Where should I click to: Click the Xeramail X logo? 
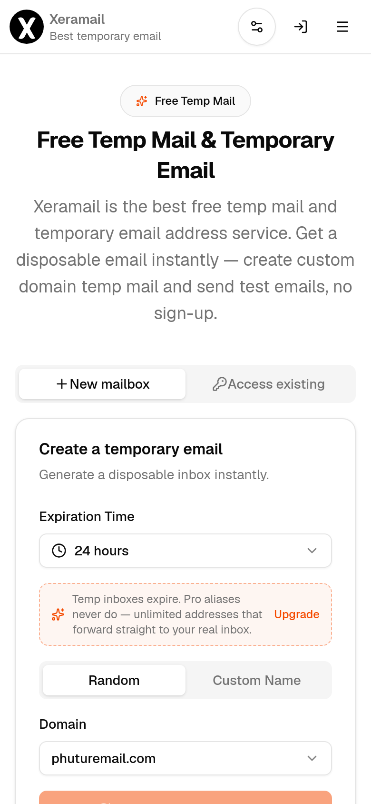click(x=27, y=27)
